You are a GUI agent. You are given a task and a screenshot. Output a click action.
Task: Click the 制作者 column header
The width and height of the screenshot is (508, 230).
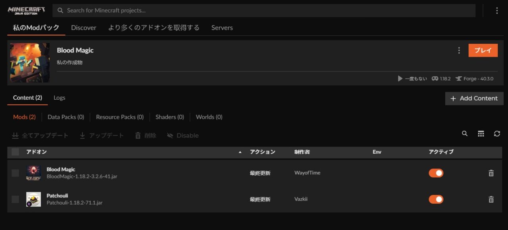pos(302,152)
